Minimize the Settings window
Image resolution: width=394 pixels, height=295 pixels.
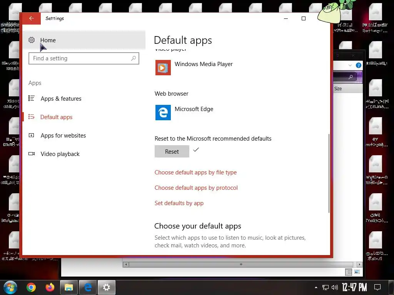click(286, 18)
